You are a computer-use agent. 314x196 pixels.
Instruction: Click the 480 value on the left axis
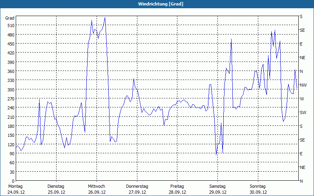coord(11,34)
